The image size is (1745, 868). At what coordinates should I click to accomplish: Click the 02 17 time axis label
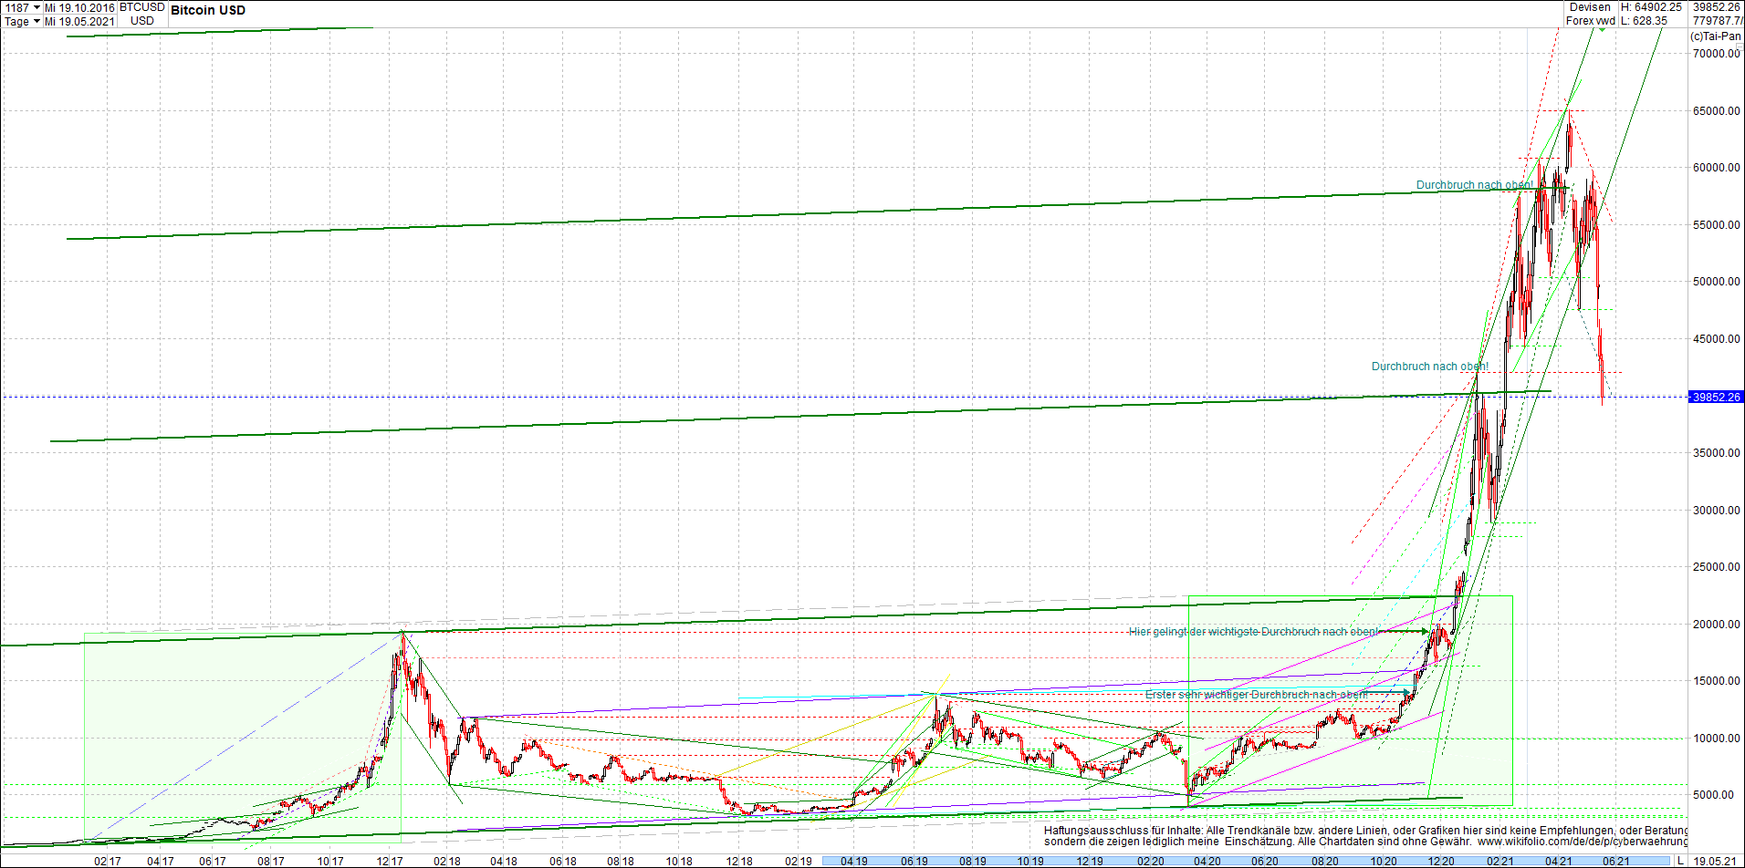tap(107, 861)
